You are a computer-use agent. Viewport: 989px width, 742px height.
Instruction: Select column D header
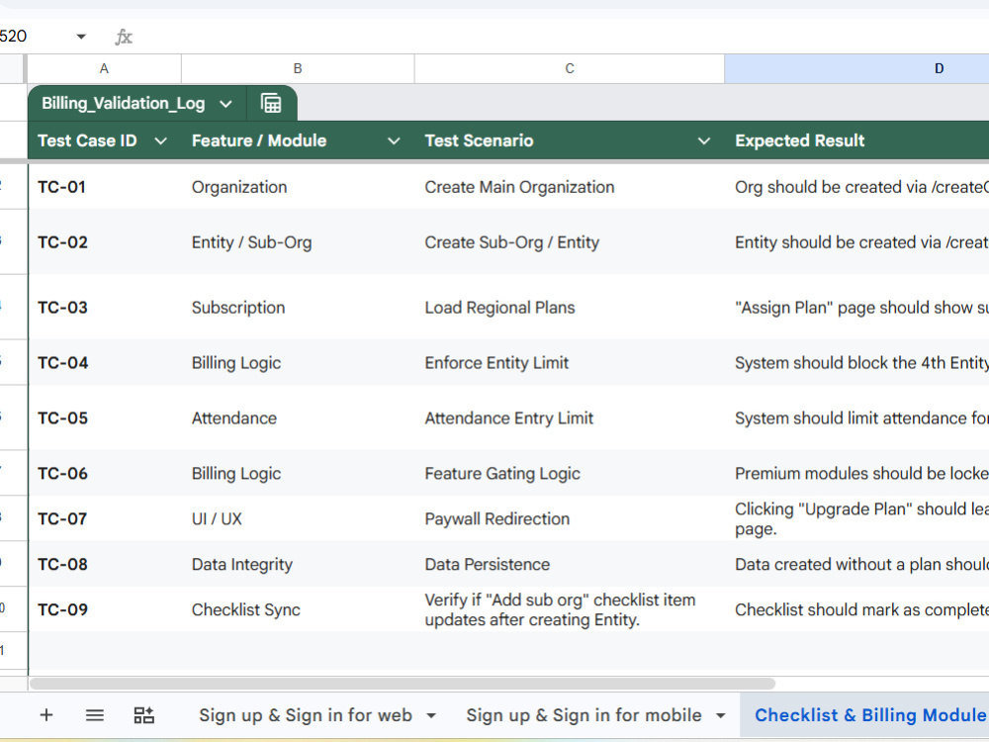point(856,68)
